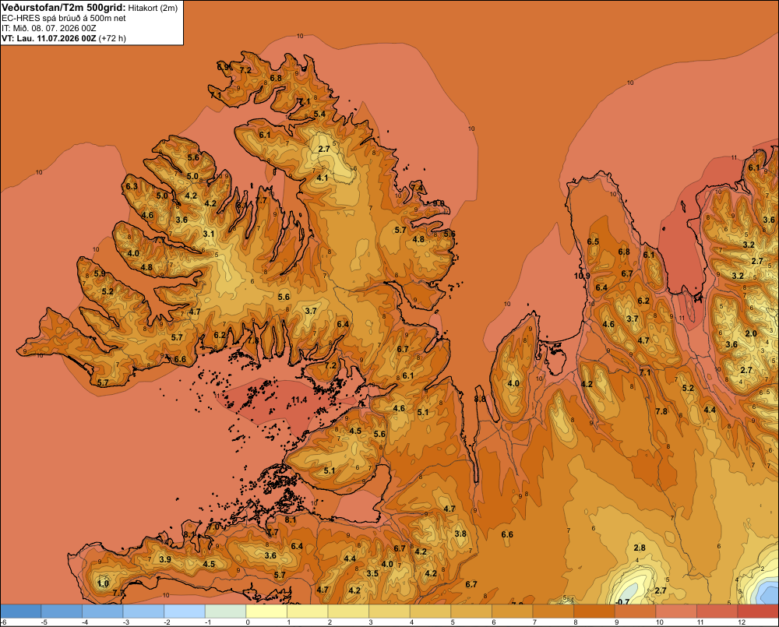This screenshot has height=627, width=779.
Task: Click the 3.1 label in the Westfjords highlands
Action: coord(209,234)
